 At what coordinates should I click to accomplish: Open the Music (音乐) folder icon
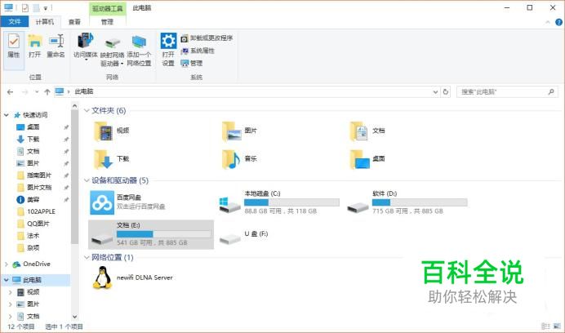[x=232, y=158]
